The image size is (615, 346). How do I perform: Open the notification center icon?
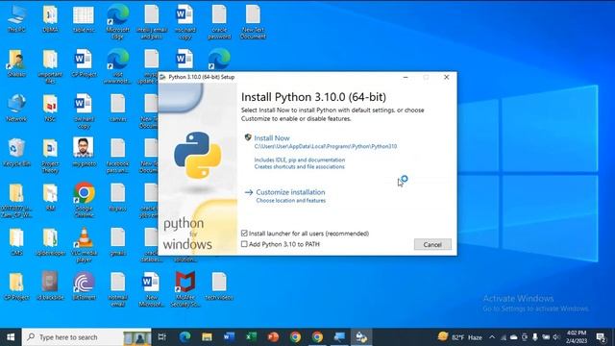point(600,337)
